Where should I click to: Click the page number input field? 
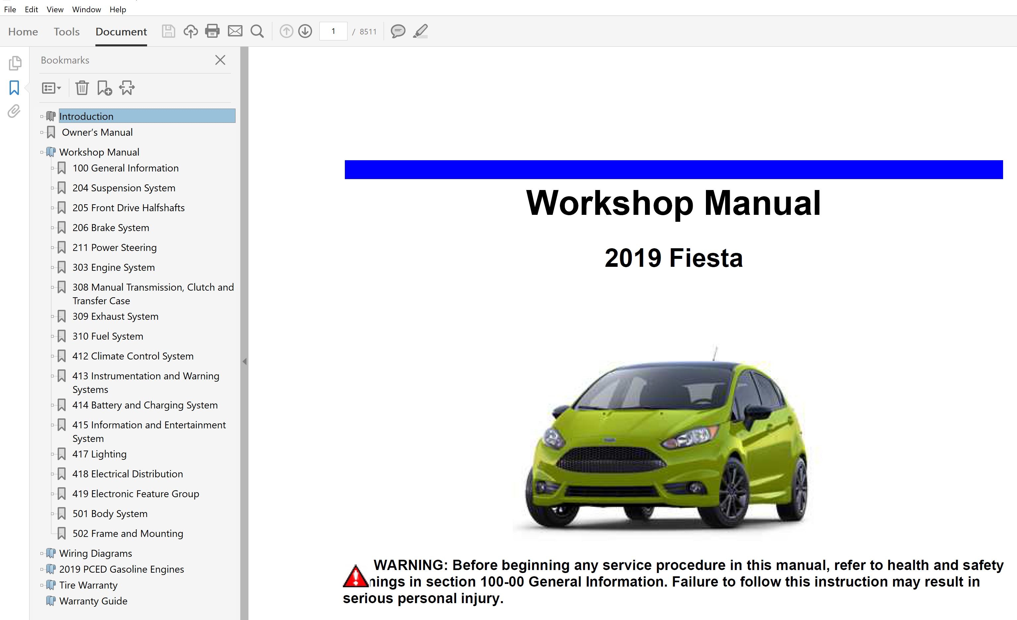333,31
